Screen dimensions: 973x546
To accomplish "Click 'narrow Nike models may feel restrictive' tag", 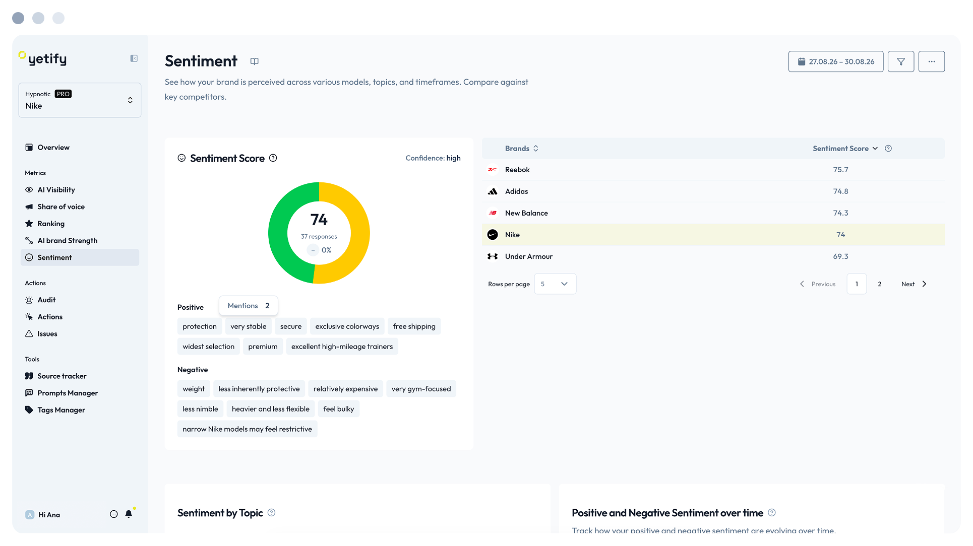I will [248, 429].
